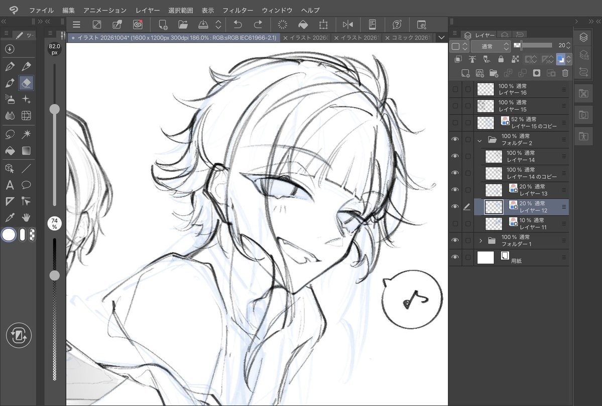This screenshot has height=406, width=602.
Task: Select the Pencil tool
Action: point(26,66)
